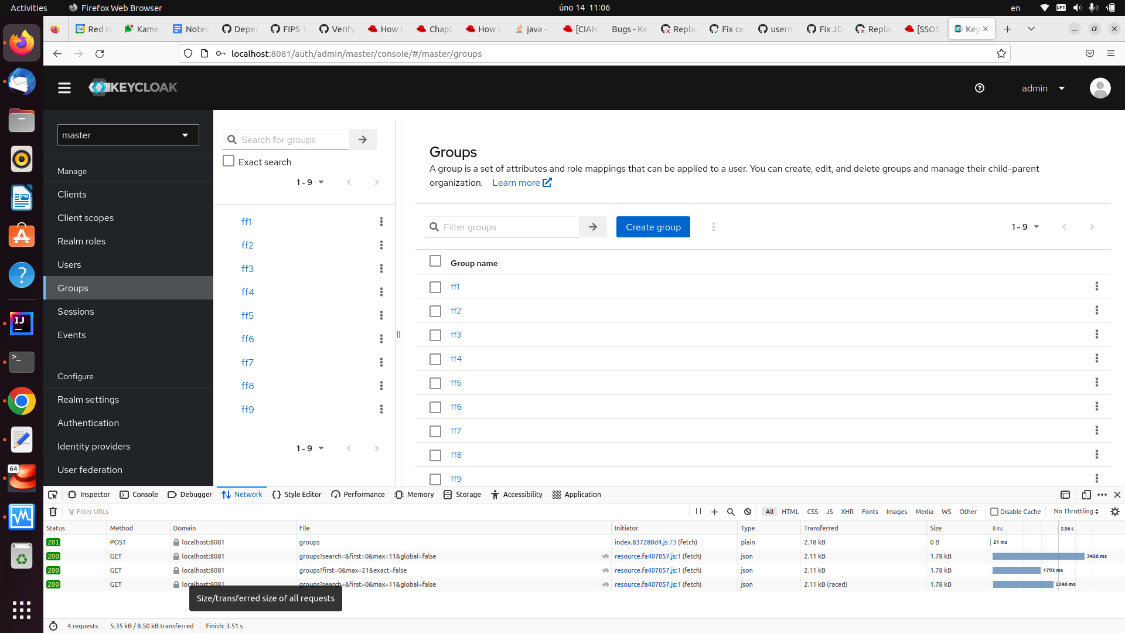
Task: Select the element picker in DevTools
Action: [53, 495]
